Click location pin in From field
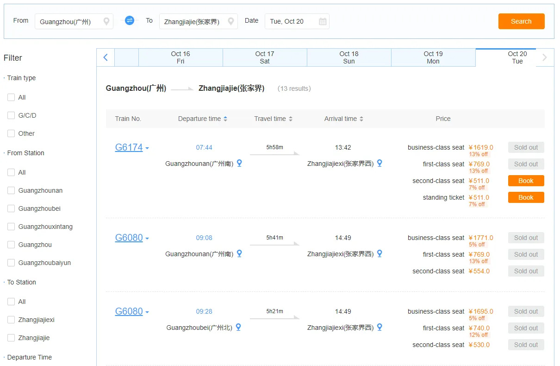Screen dimensions: 560x366 click(106, 21)
